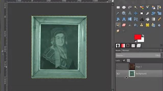
Task: Select the Clone stamp tool
Action: point(142,25)
